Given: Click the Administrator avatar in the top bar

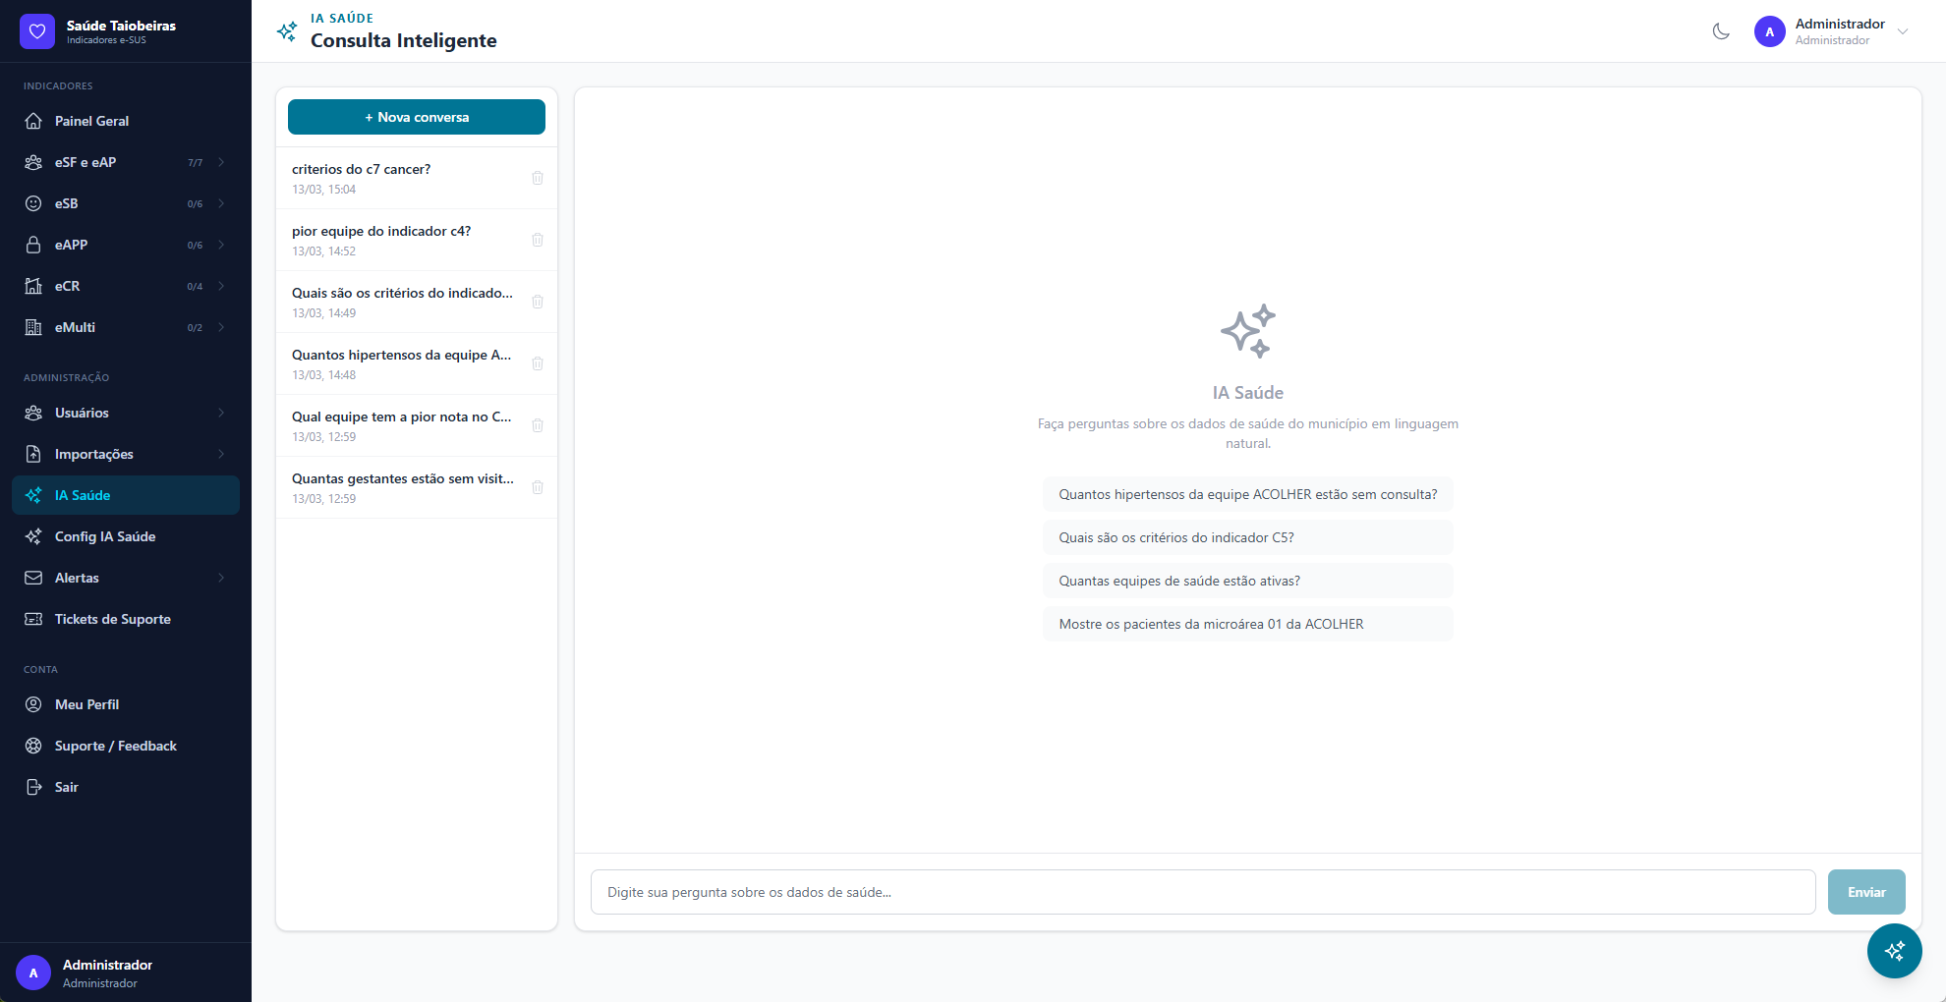Looking at the screenshot, I should pos(1769,31).
